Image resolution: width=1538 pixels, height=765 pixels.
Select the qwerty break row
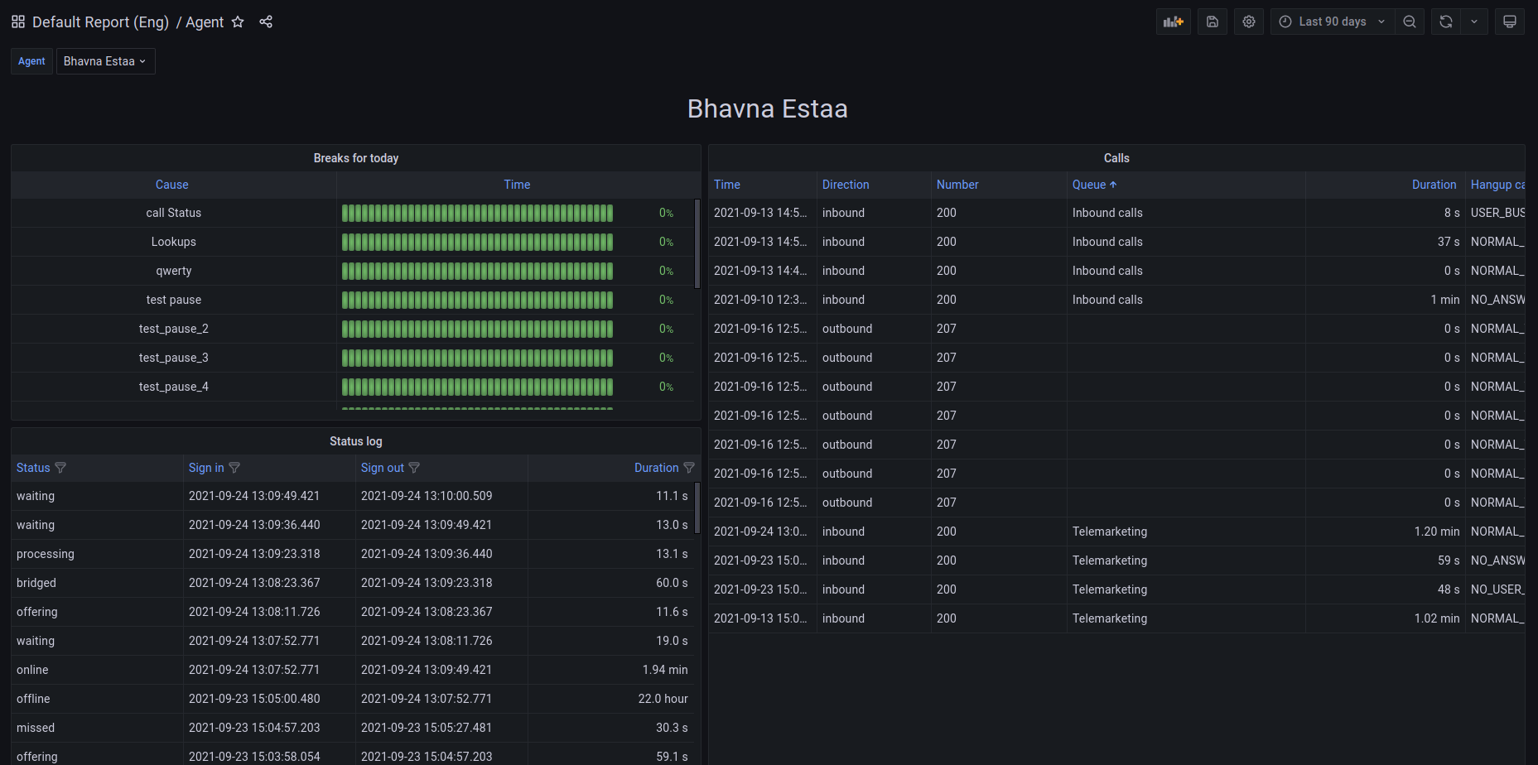tap(353, 271)
